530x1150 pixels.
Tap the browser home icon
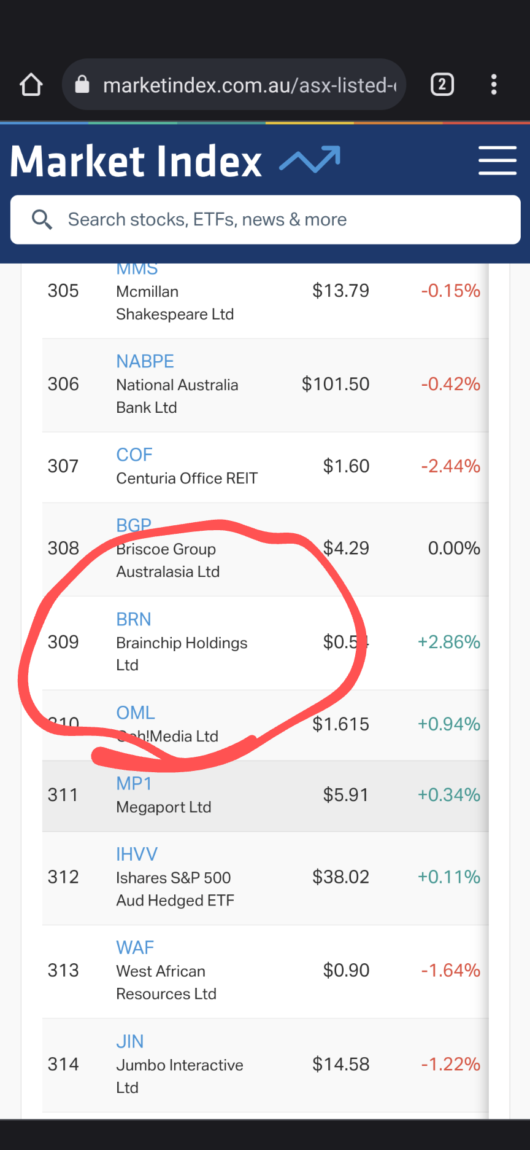[x=31, y=85]
